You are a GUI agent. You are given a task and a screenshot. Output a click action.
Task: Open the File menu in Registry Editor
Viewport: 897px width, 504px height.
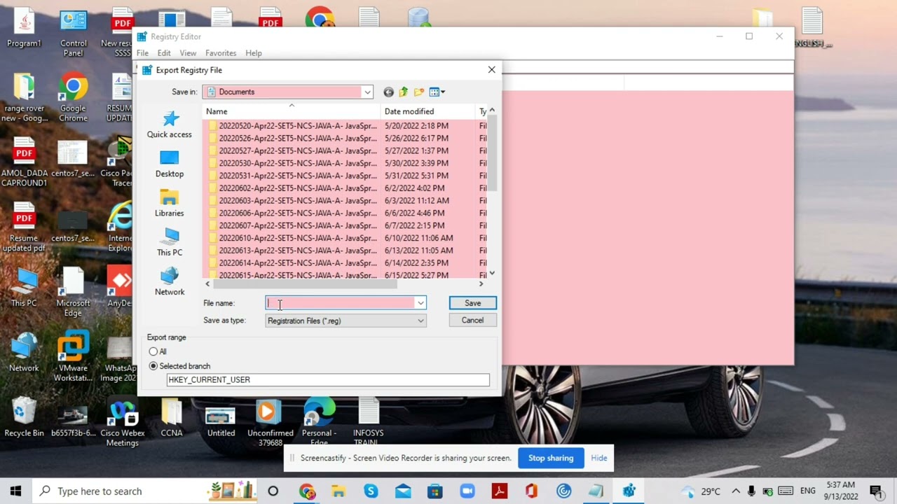pyautogui.click(x=142, y=53)
